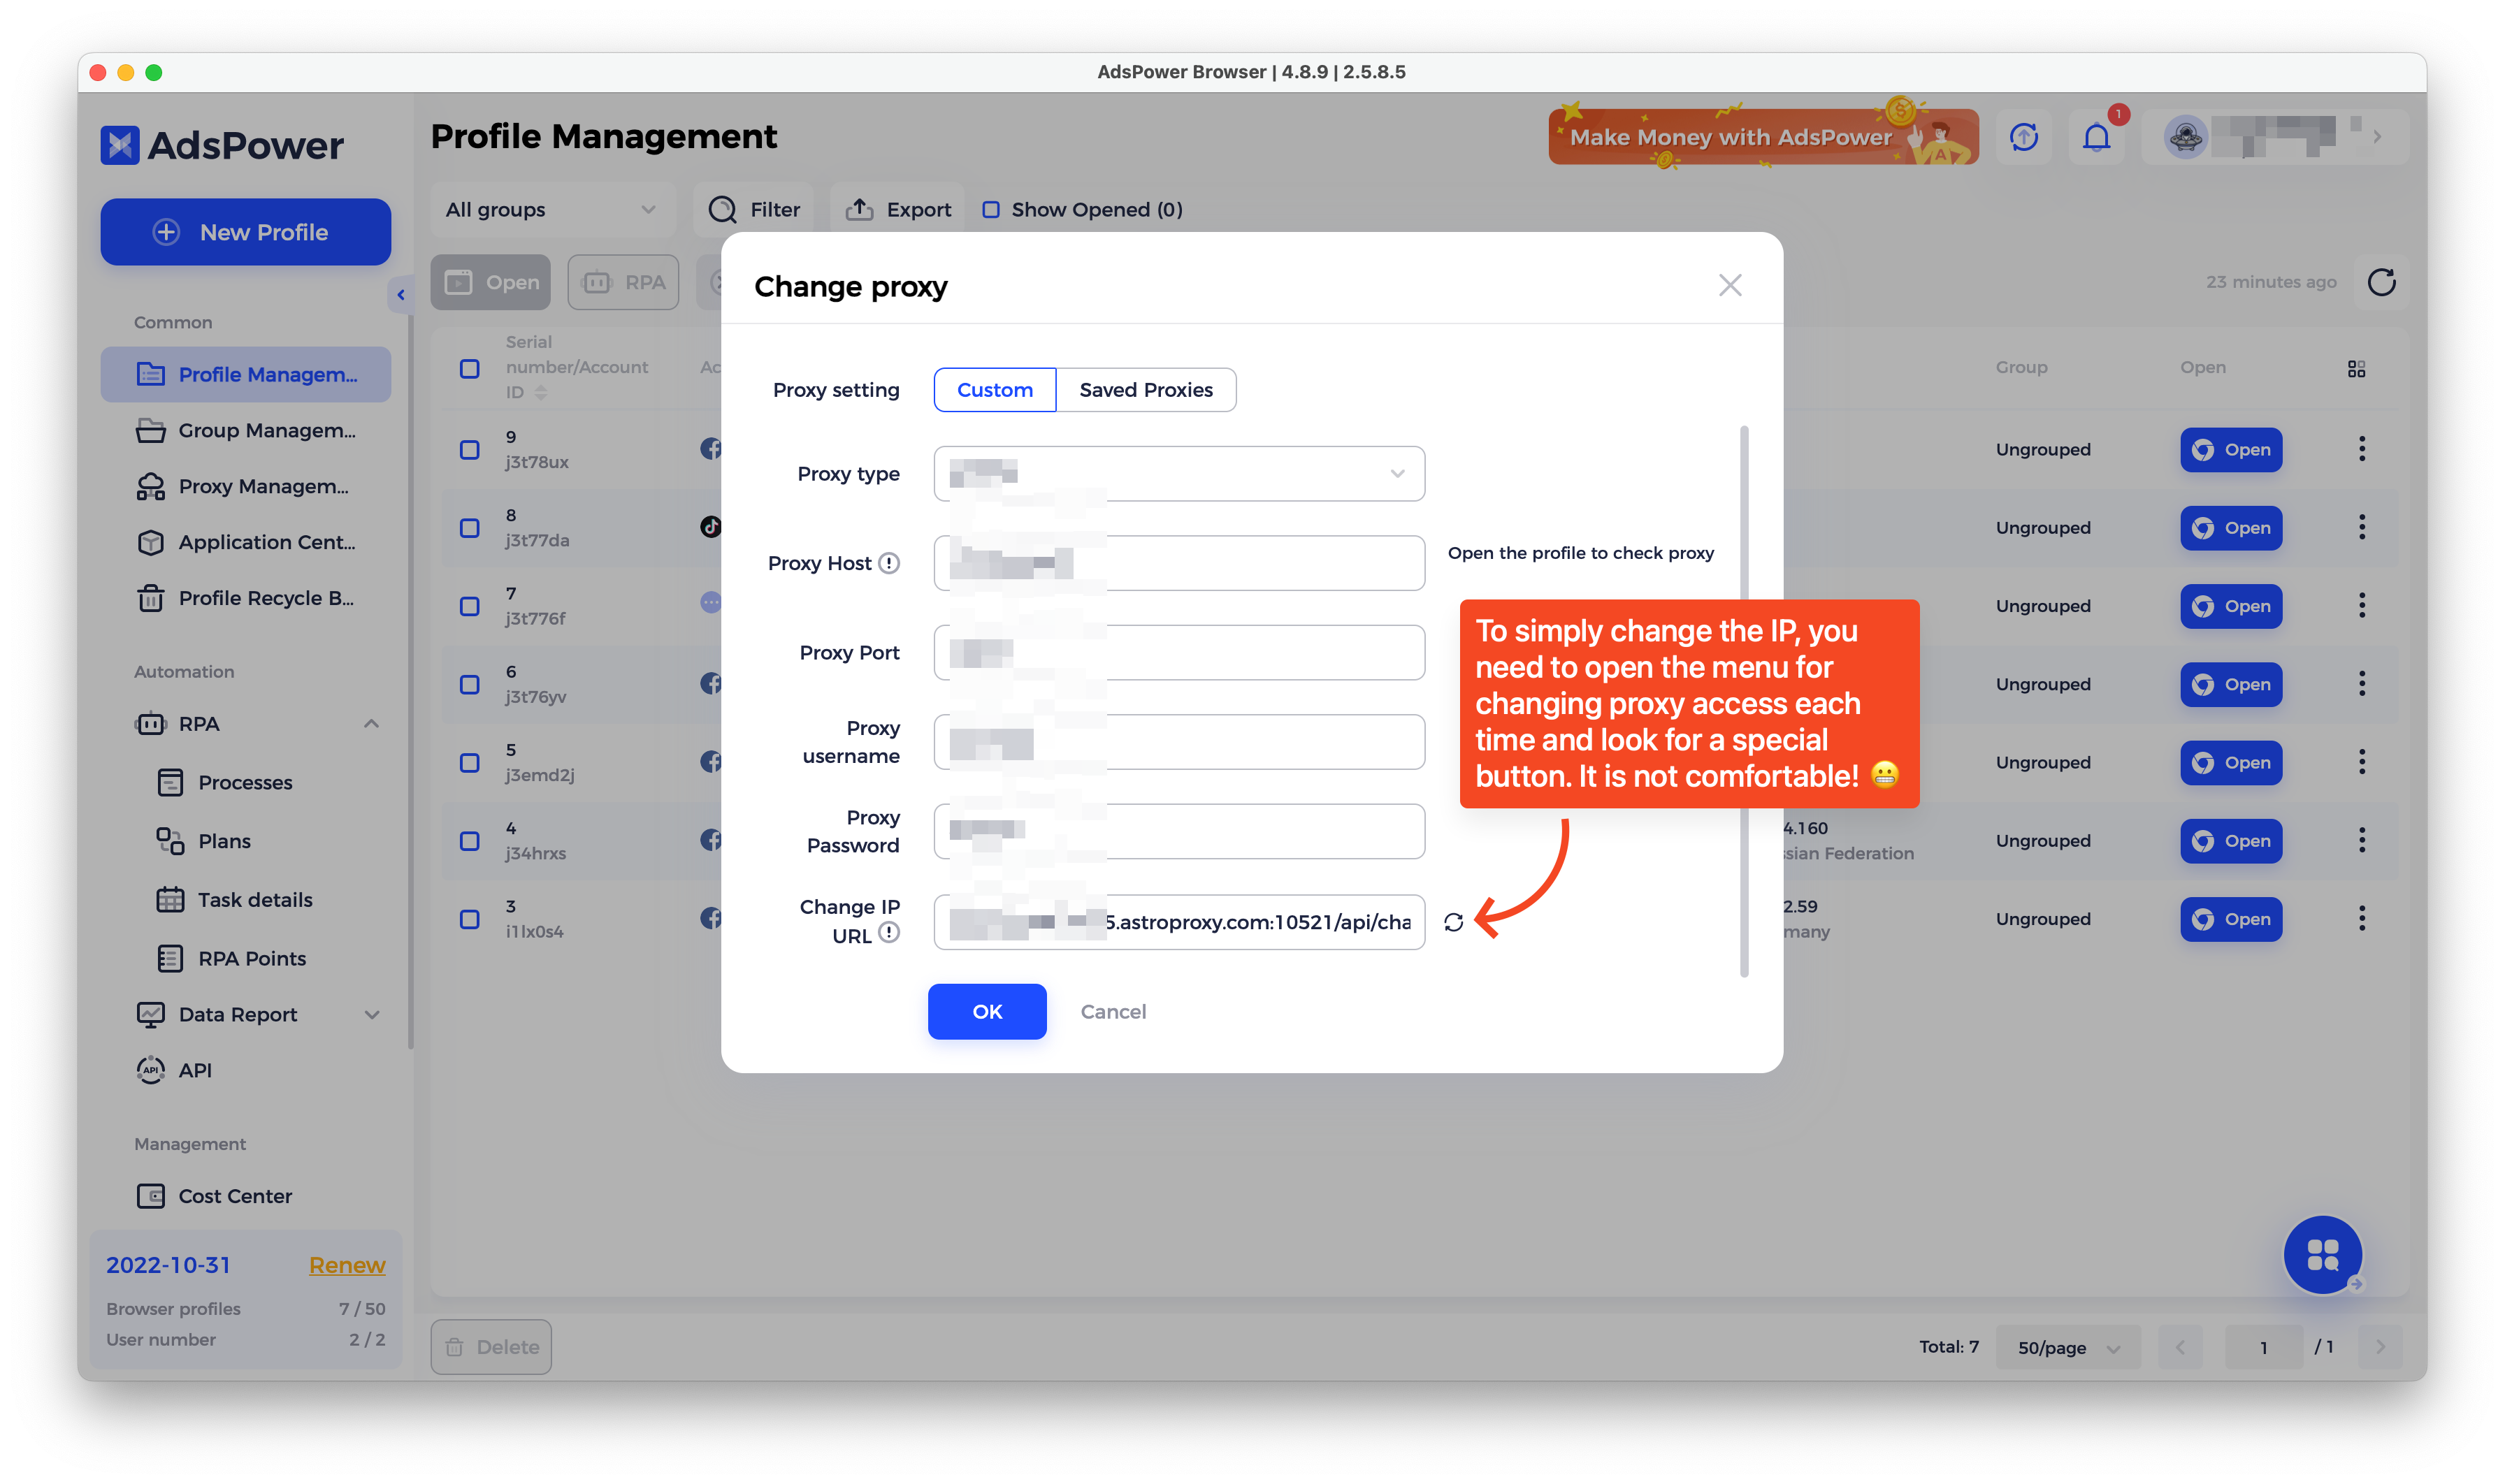Screen dimensions: 2505x1484
Task: Click the Proxy Host info icon
Action: 888,563
